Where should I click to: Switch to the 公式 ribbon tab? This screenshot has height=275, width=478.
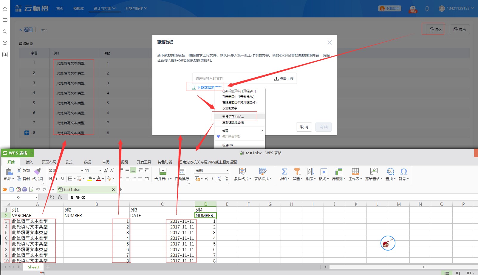tap(69, 162)
